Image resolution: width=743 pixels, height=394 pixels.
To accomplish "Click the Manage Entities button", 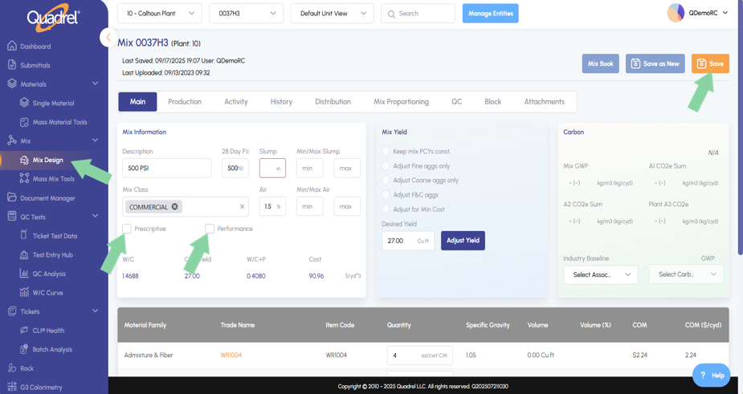I will point(491,14).
